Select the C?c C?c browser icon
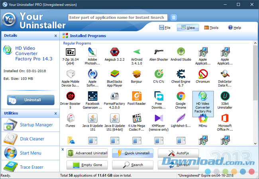 click(x=159, y=74)
